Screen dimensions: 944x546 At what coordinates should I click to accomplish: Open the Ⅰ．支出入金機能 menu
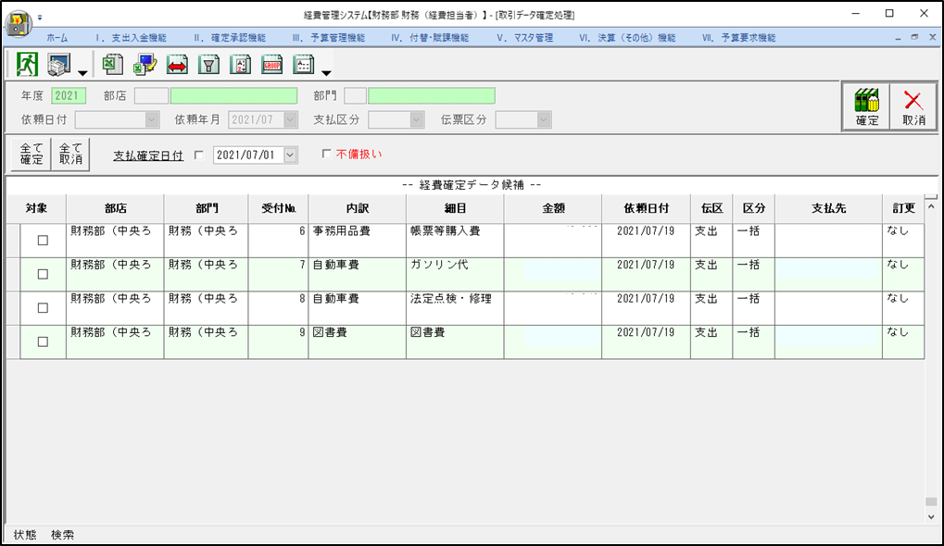pos(131,37)
